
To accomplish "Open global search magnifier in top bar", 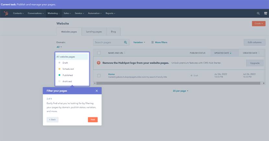I will coord(258,13).
